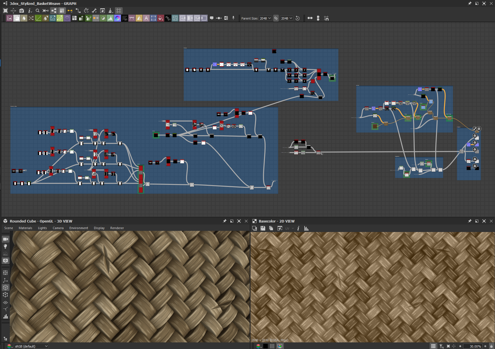Toggle tiling grid mode in 2D view
This screenshot has width=495, height=349.
(x=433, y=346)
